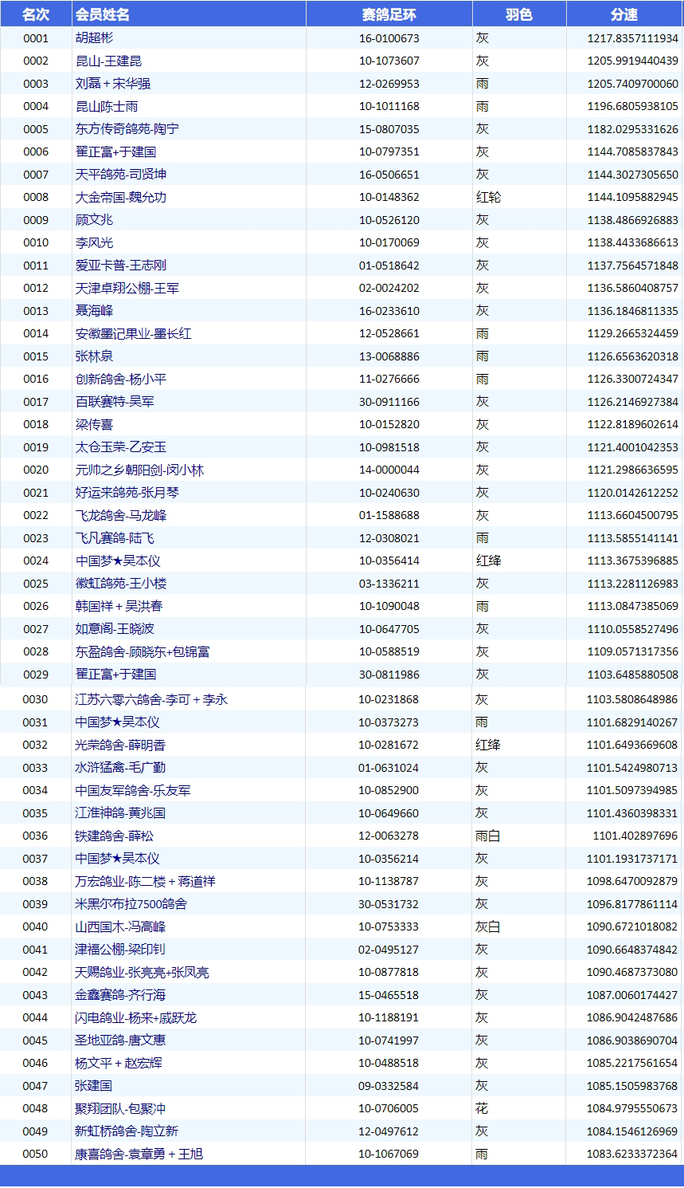Open the 昆山-王建昆 member link
The image size is (684, 1188).
108,61
